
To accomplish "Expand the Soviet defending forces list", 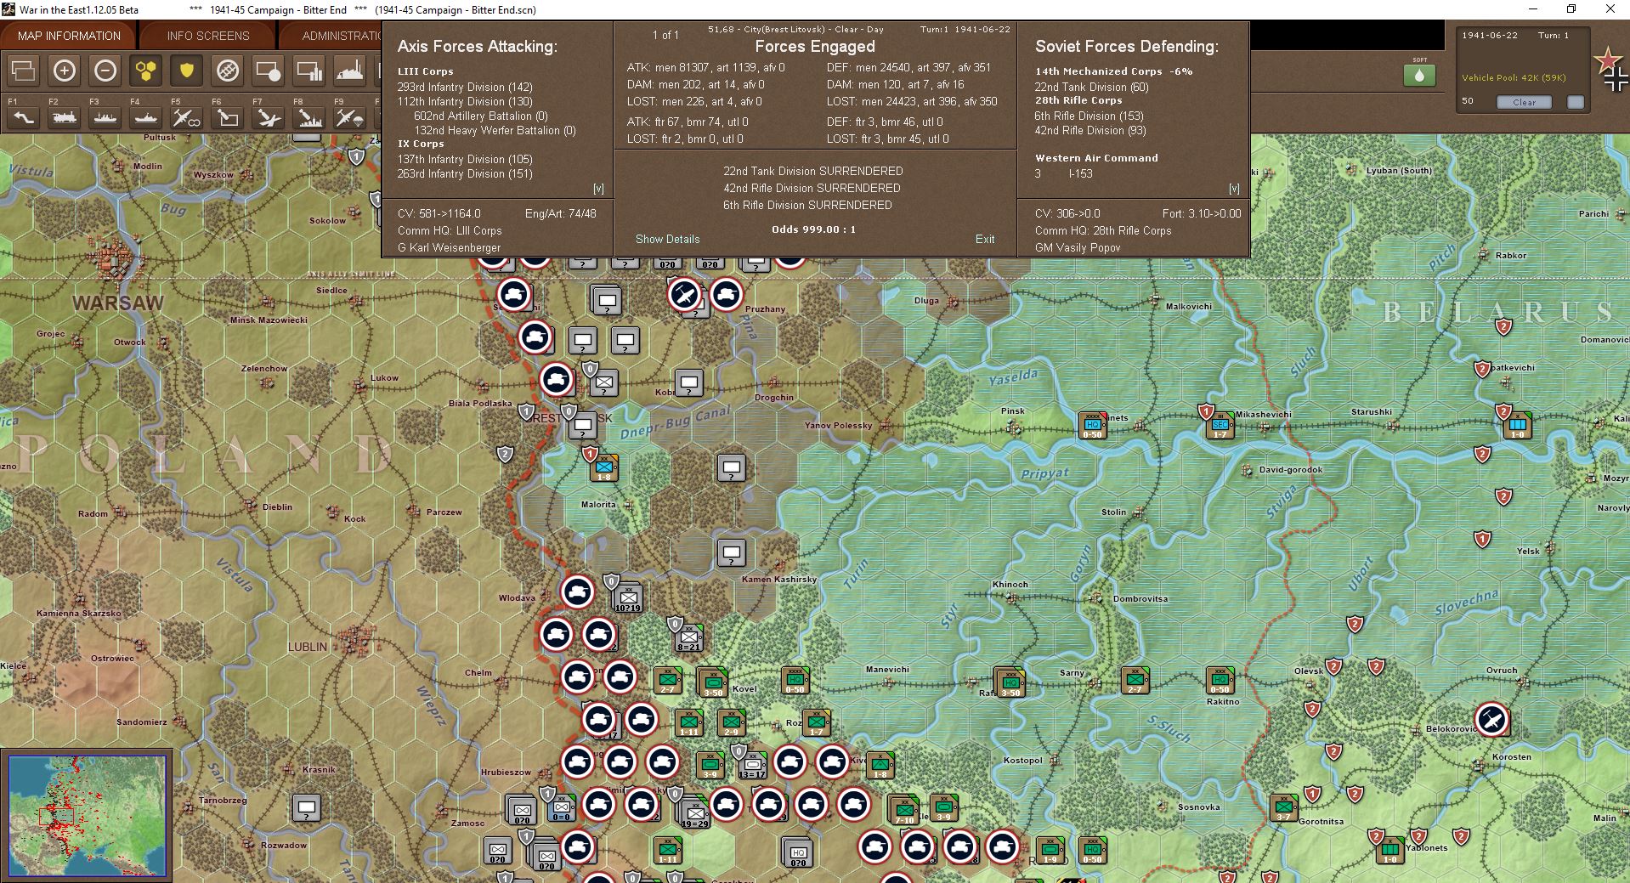I will coord(1234,189).
